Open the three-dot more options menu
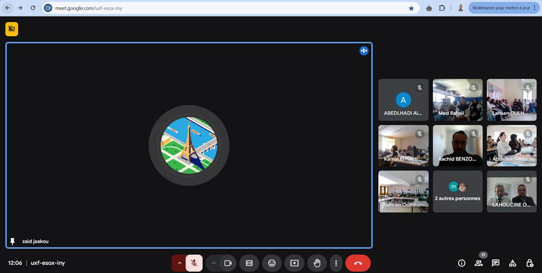Image resolution: width=542 pixels, height=273 pixels. [x=336, y=263]
